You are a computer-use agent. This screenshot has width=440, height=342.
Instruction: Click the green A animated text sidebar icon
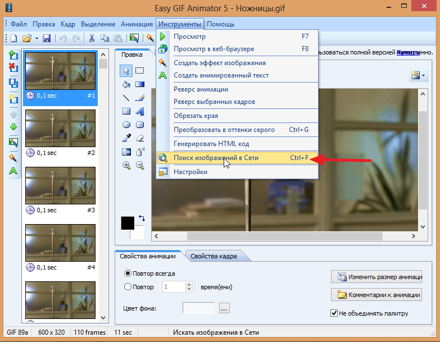click(x=13, y=171)
